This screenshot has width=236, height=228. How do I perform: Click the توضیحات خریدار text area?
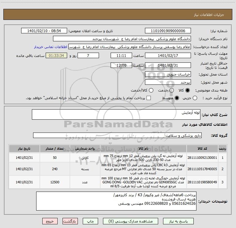(x=116, y=201)
